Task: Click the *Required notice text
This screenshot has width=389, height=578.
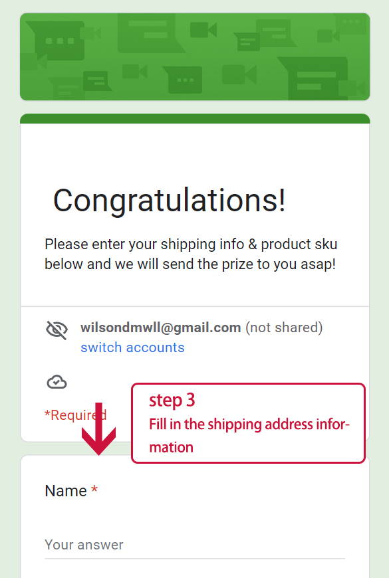Action: [75, 415]
